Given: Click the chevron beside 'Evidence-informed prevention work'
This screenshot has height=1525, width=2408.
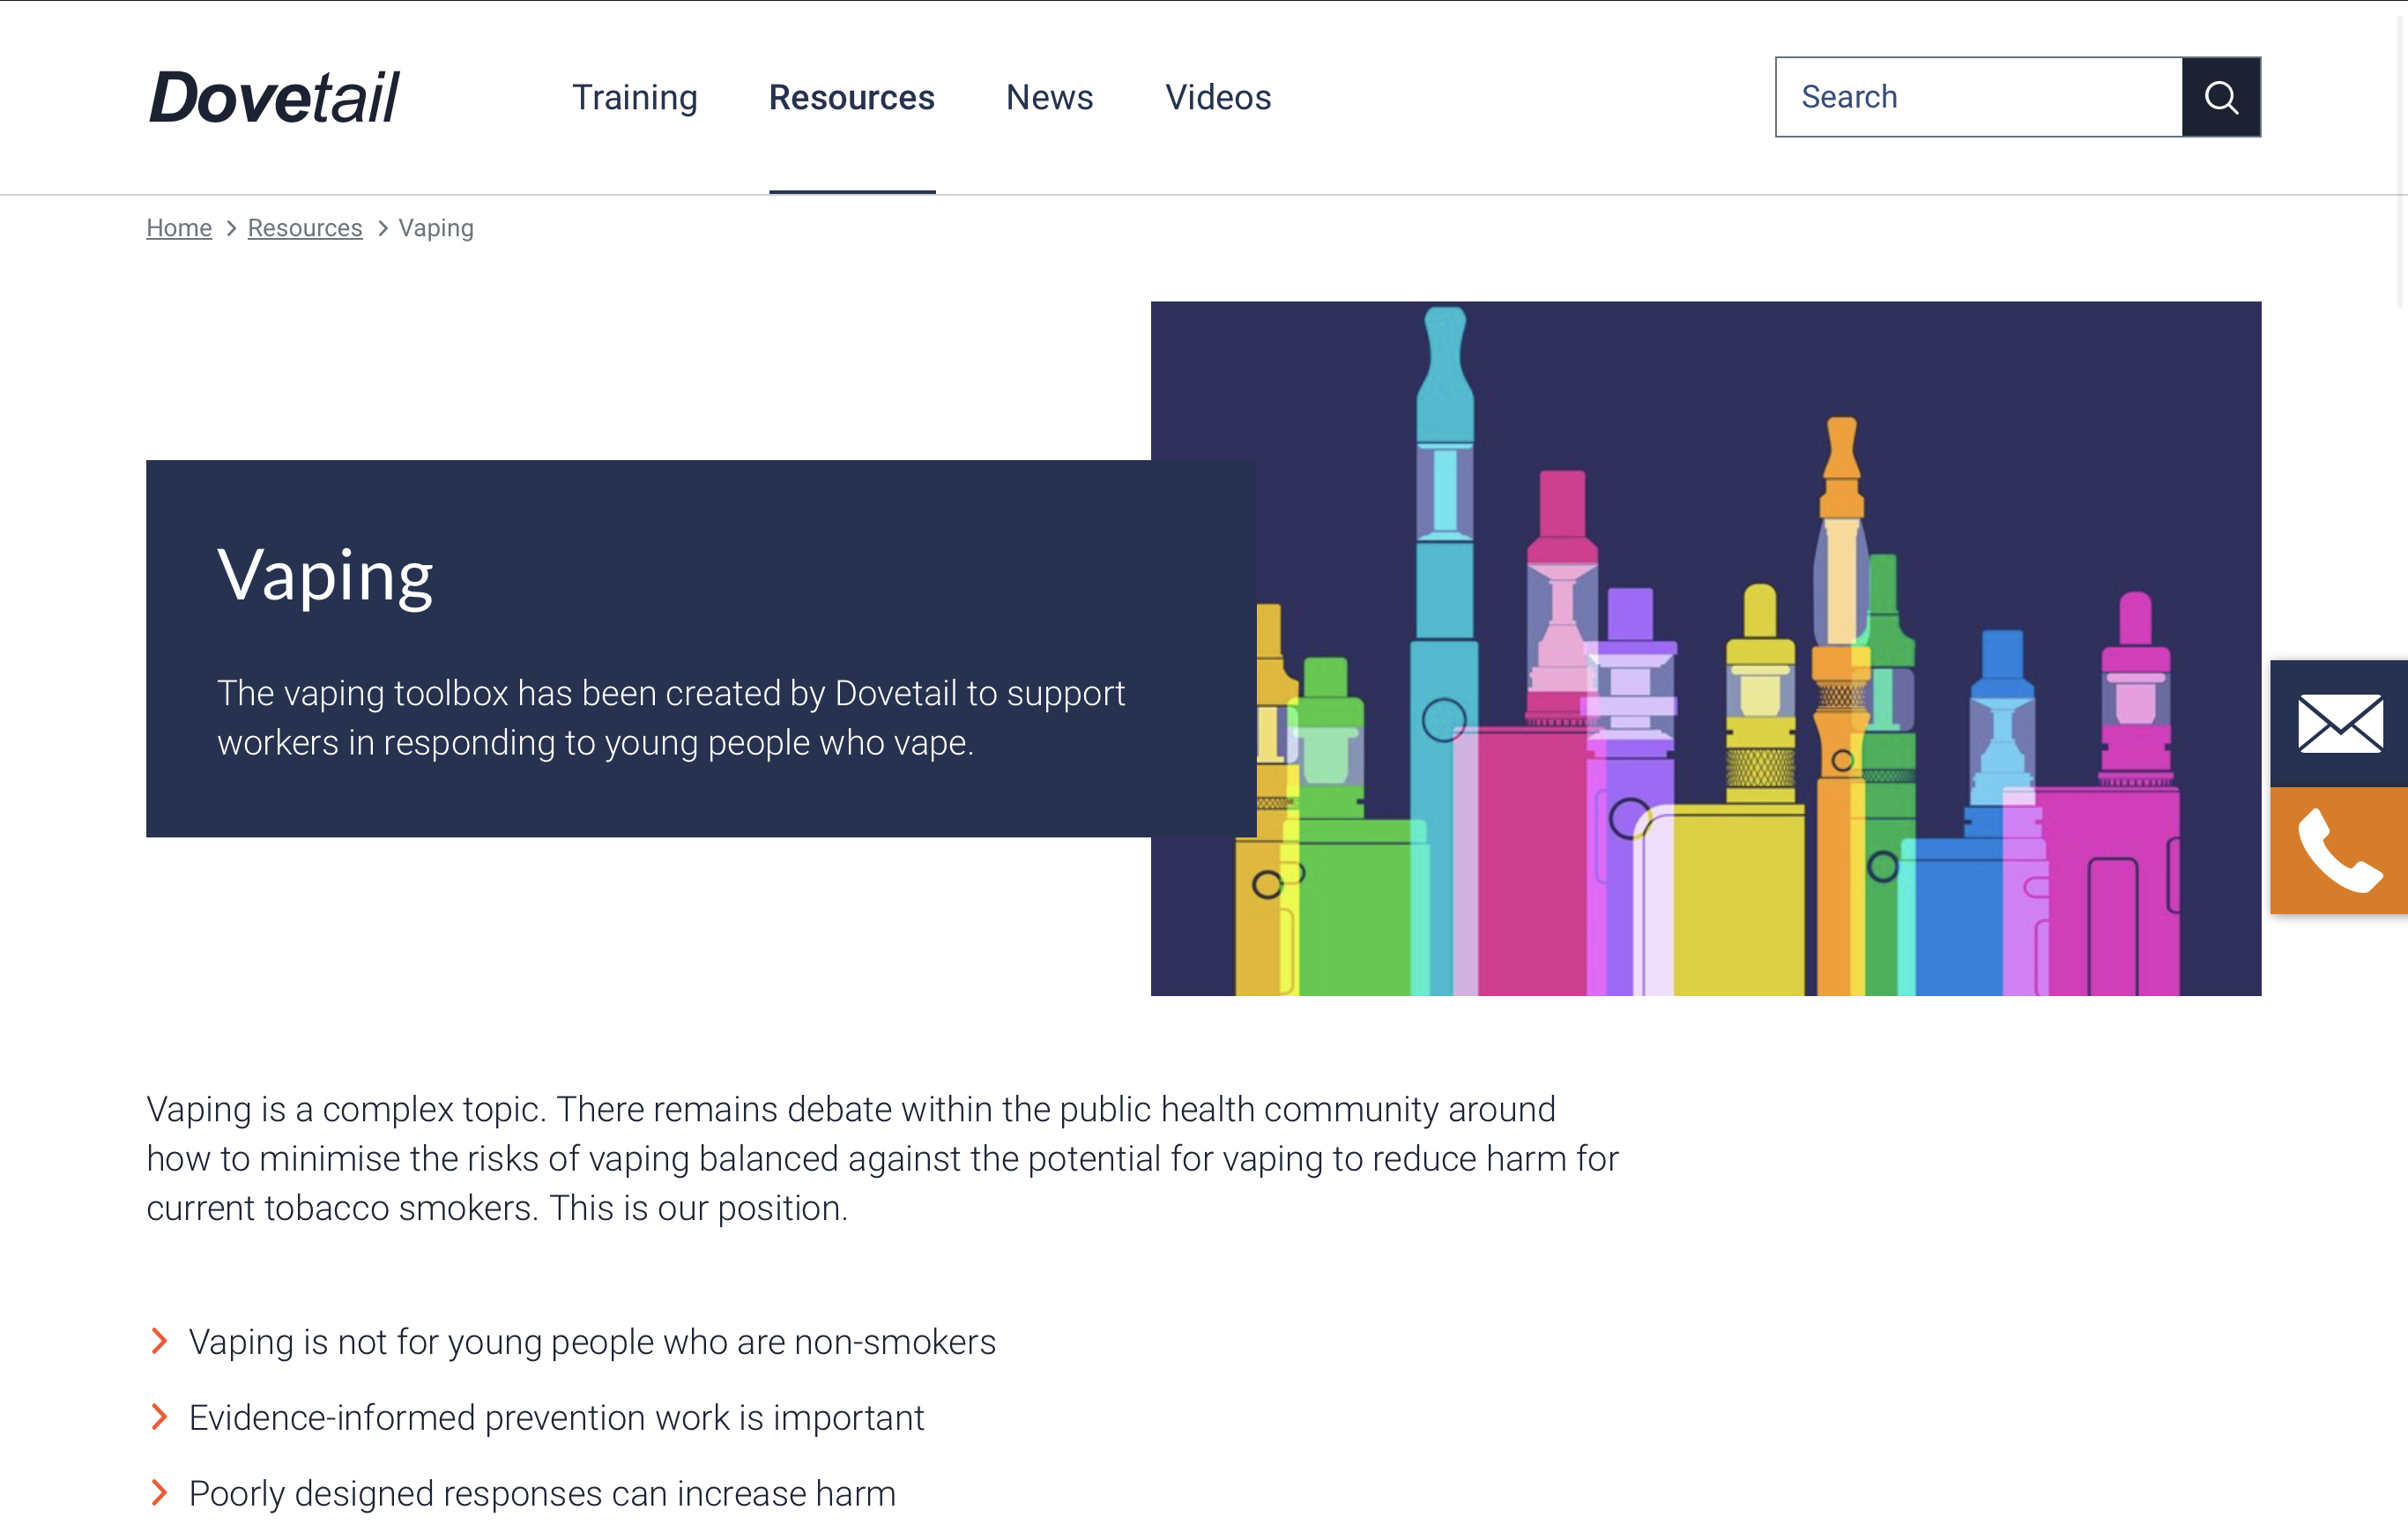Looking at the screenshot, I should [160, 1417].
